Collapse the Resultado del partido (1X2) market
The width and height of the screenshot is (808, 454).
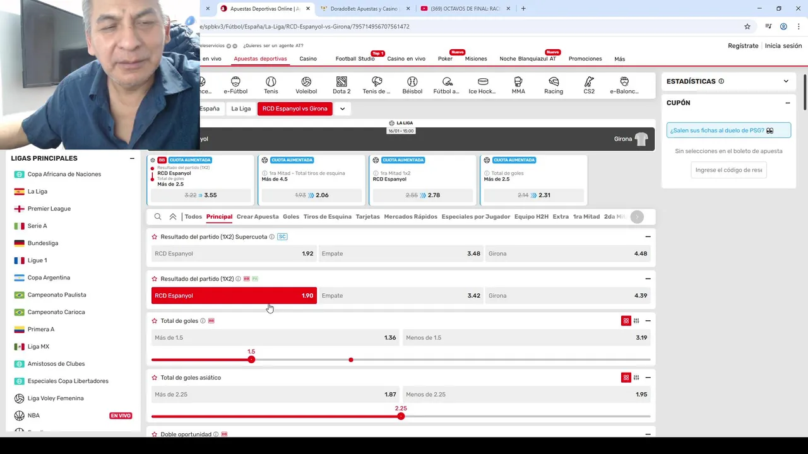click(x=648, y=279)
